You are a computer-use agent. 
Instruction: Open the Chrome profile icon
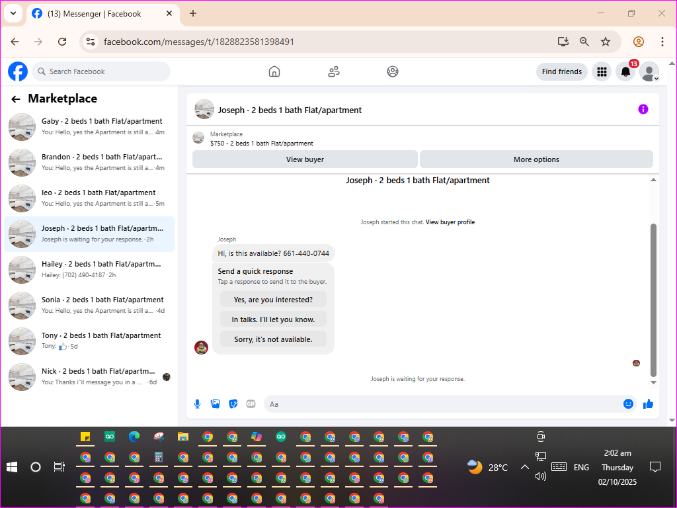pyautogui.click(x=639, y=42)
